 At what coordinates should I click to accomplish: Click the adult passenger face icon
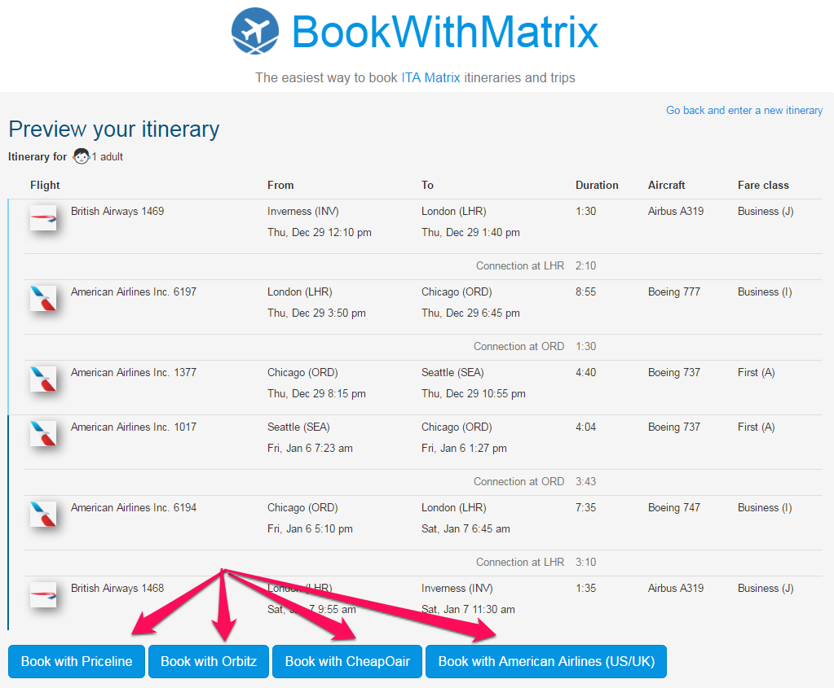click(x=82, y=156)
